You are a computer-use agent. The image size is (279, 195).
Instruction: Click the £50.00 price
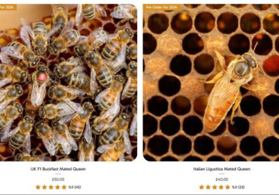point(58,179)
